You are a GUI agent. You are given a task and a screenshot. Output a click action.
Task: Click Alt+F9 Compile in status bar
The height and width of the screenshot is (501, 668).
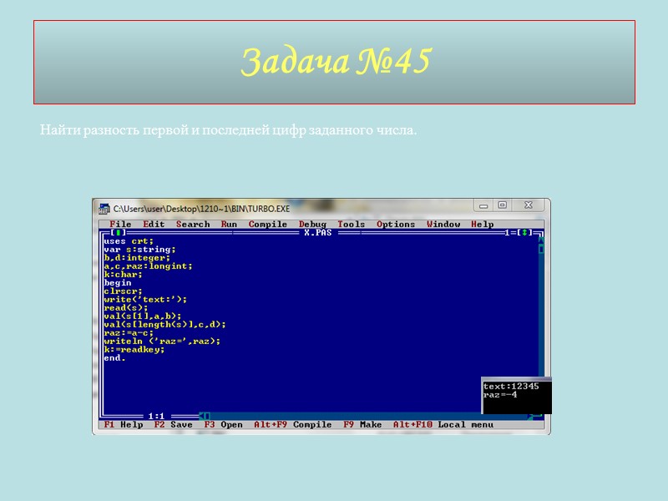click(x=293, y=425)
